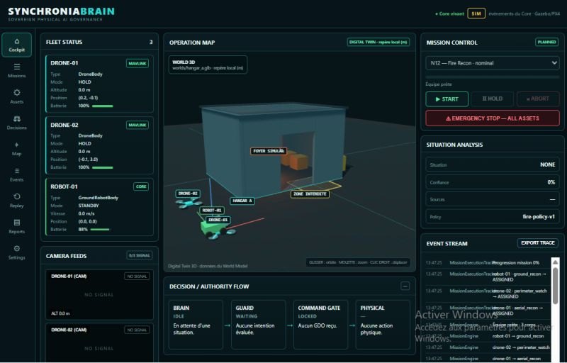Click the WORLD 3D info box
Viewport: 567px width, 363px height.
click(x=208, y=65)
